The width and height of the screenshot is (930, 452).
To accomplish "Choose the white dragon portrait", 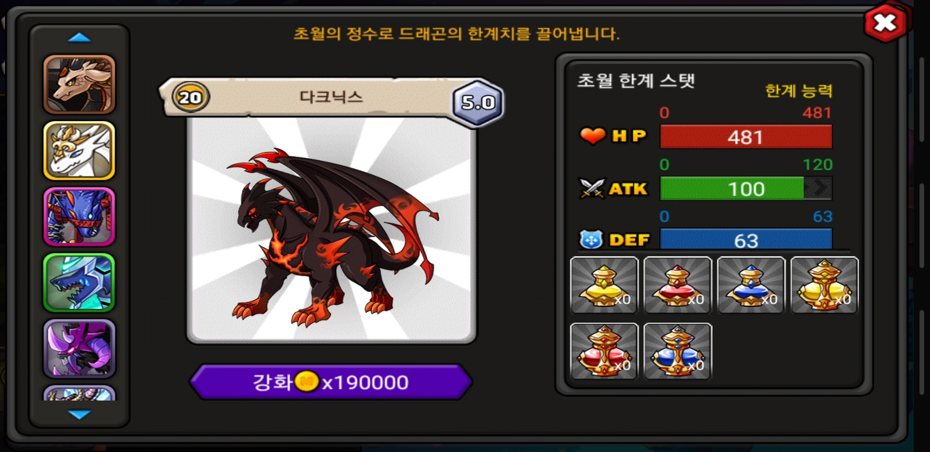I will pos(79,151).
